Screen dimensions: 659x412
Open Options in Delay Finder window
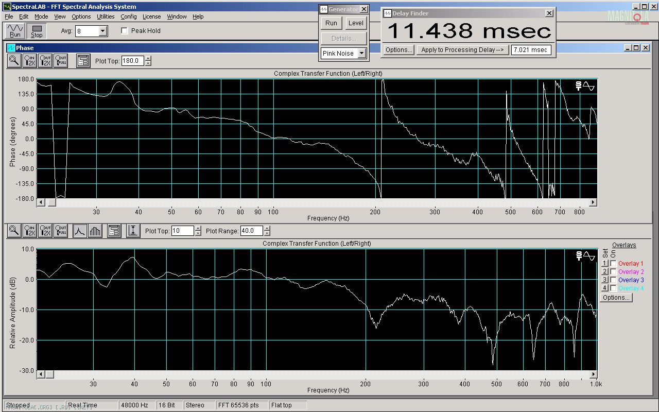click(x=398, y=50)
